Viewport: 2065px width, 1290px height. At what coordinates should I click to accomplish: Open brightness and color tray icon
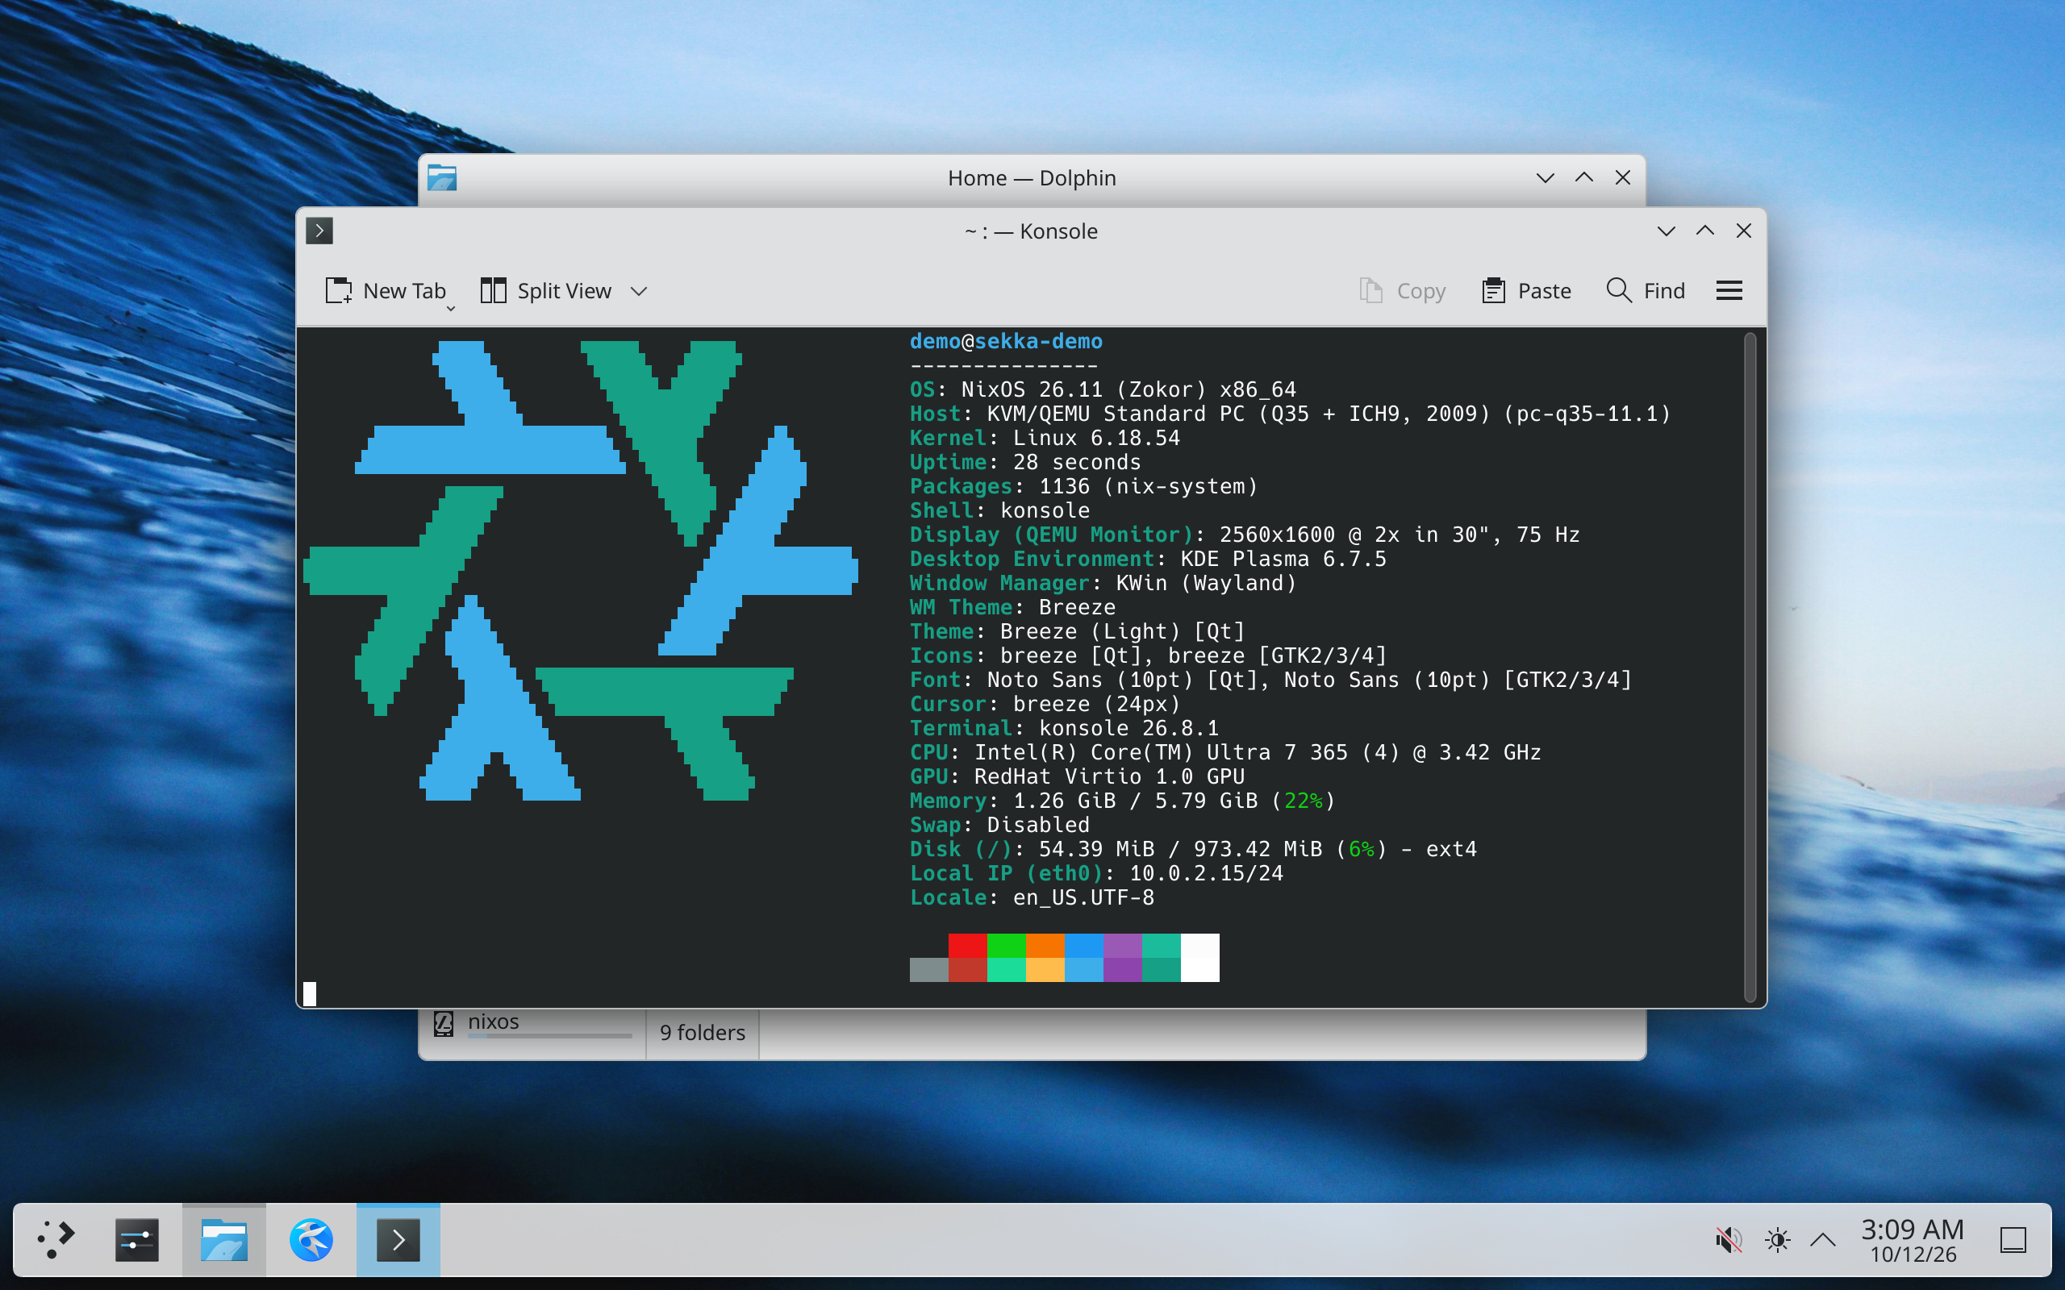[x=1778, y=1240]
